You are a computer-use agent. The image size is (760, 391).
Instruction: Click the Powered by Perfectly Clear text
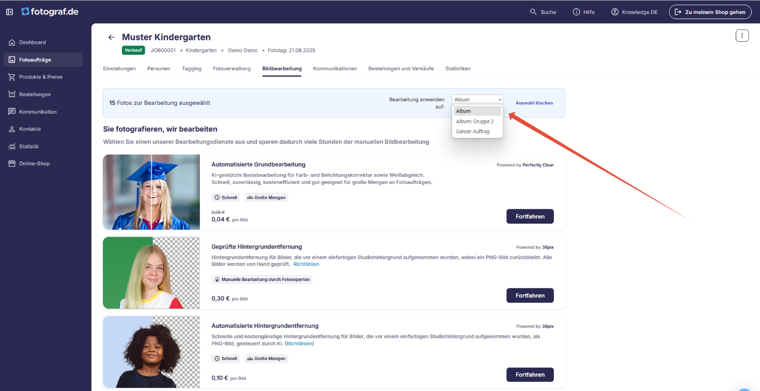525,165
